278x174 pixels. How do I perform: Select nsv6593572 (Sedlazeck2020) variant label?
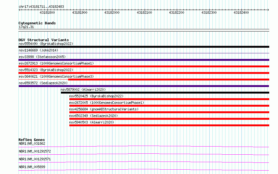43,83
